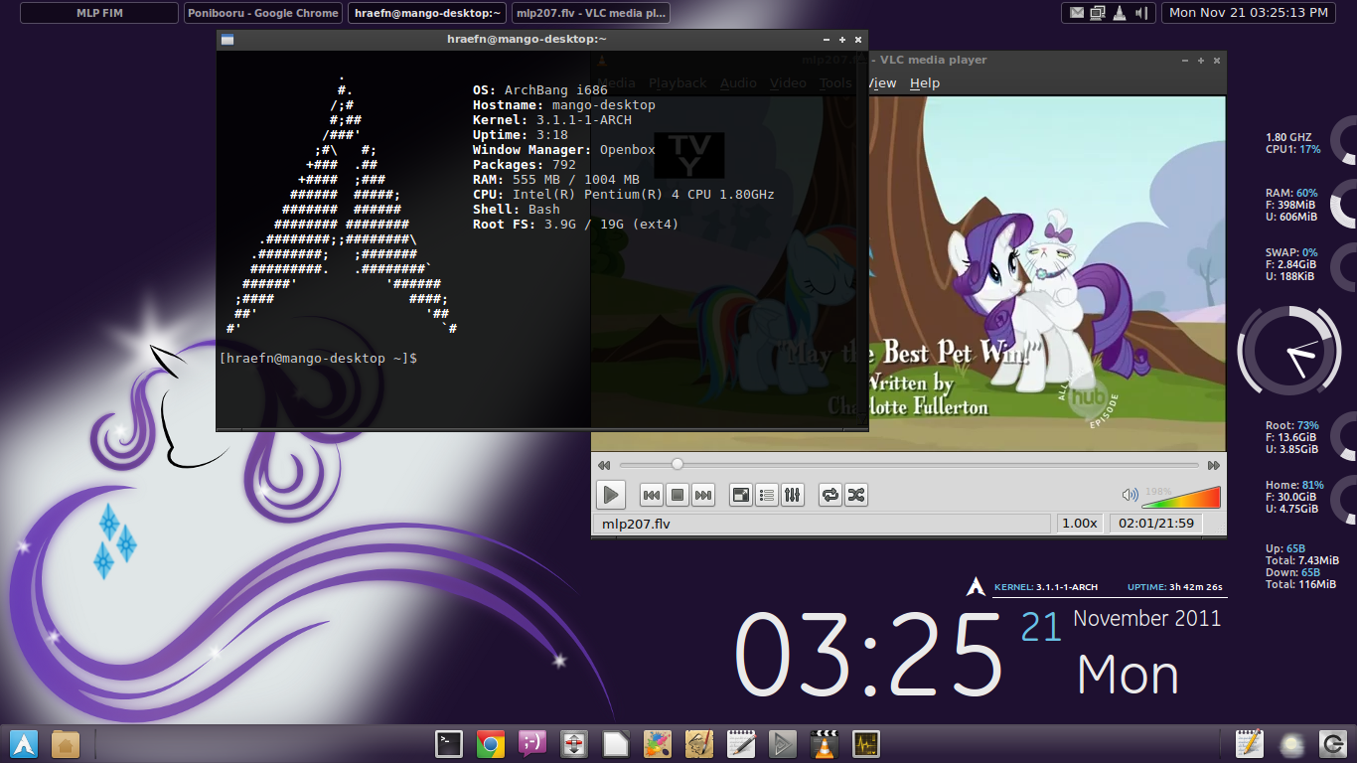1357x763 pixels.
Task: Launch the terminal from the dock
Action: pos(450,743)
